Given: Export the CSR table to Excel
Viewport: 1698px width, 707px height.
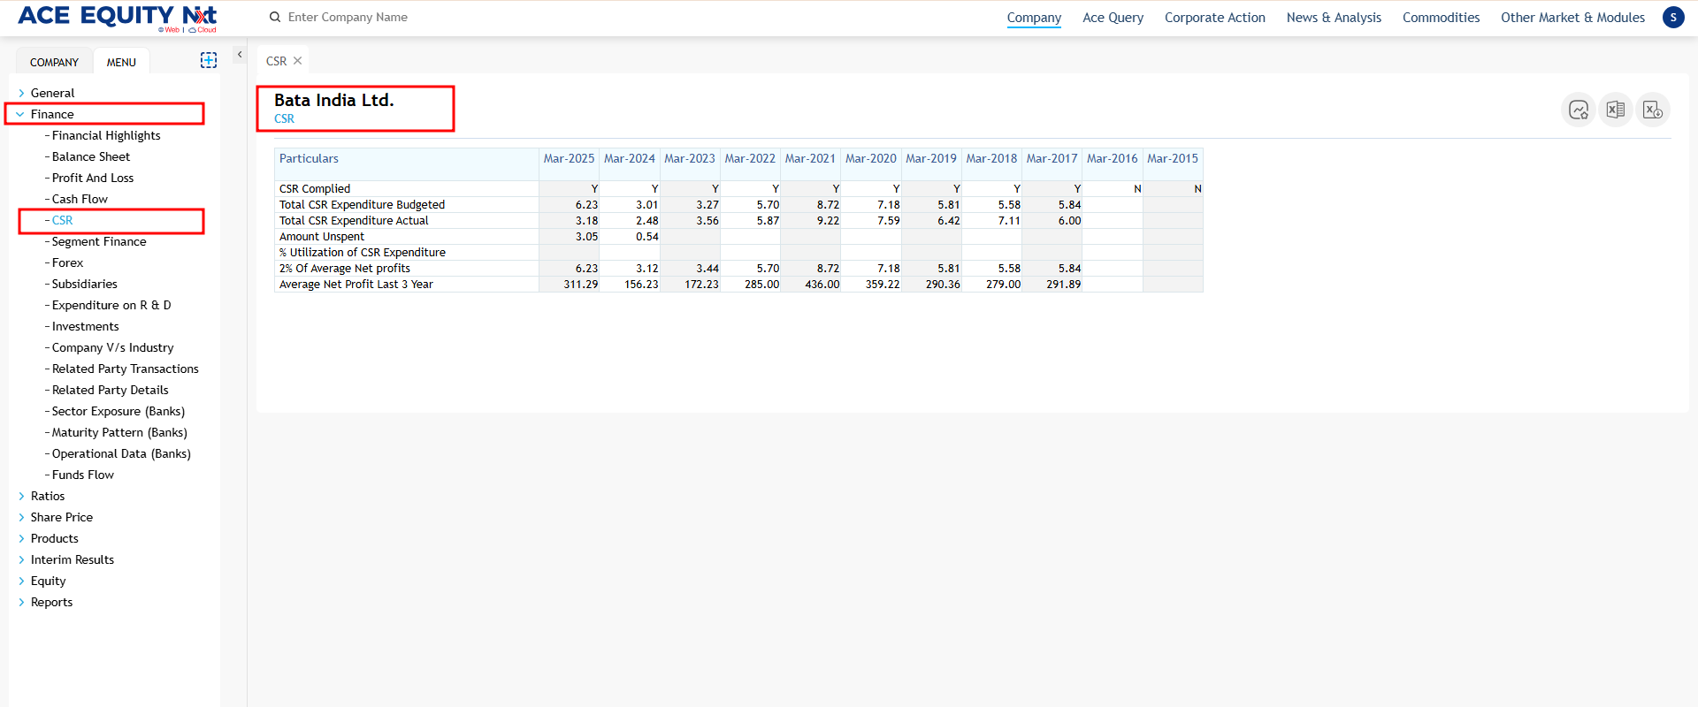Looking at the screenshot, I should pos(1615,110).
